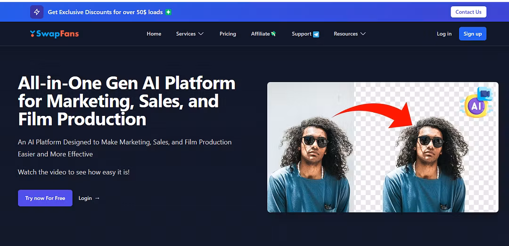Follow the Login arrow link below tagline
Viewport: 509px width, 246px height.
(89, 198)
